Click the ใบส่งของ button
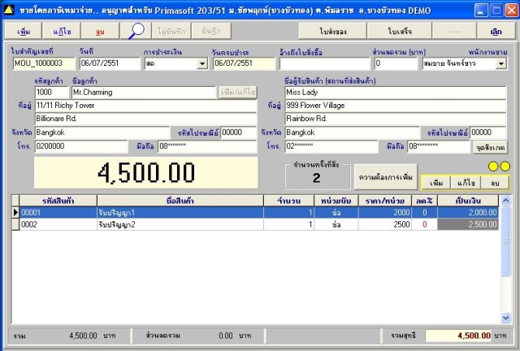The image size is (520, 351). [332, 32]
